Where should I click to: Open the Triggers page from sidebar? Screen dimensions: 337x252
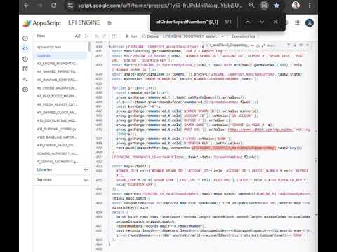(x=25, y=69)
